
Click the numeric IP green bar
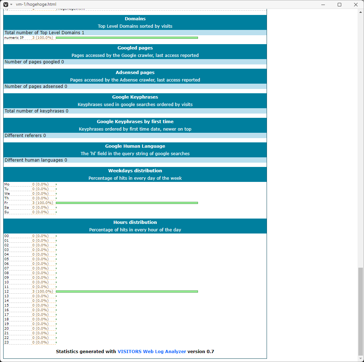click(127, 38)
